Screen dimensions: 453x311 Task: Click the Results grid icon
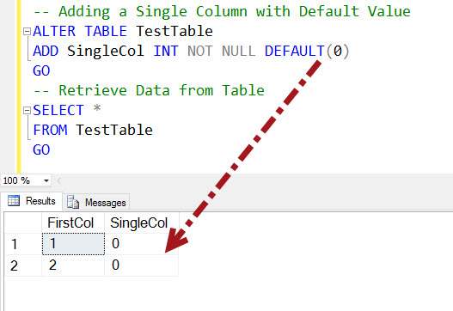(x=14, y=200)
